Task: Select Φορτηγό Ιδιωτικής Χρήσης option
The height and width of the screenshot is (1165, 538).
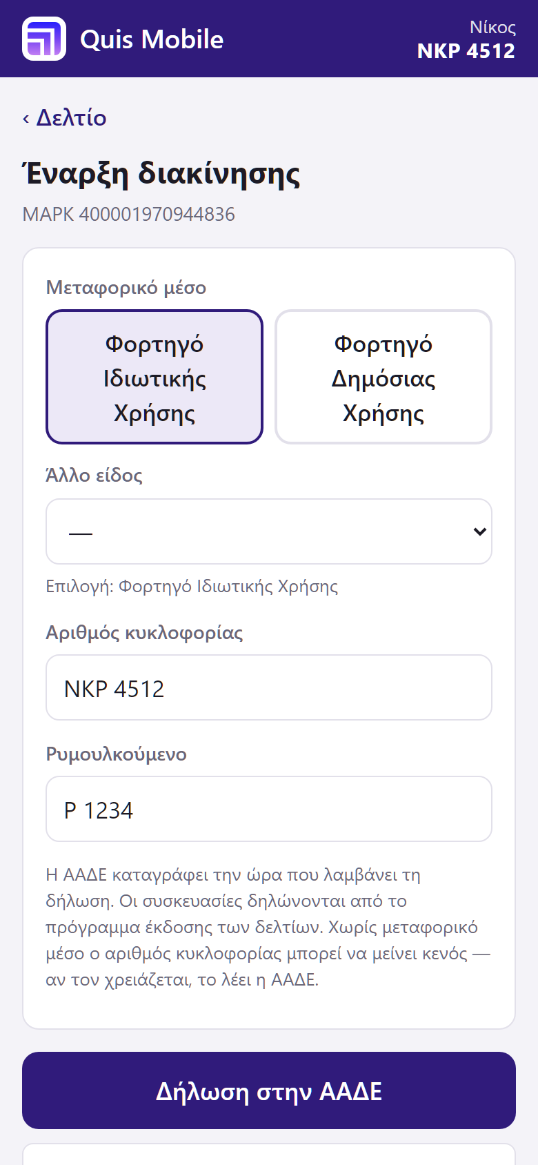Action: pos(155,377)
